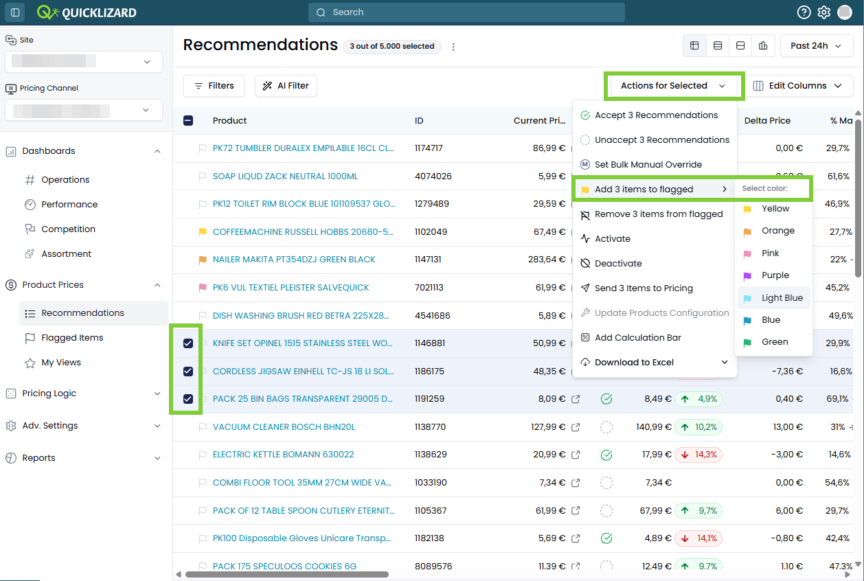Image resolution: width=864 pixels, height=581 pixels.
Task: Open the Past 24h time range dropdown
Action: tap(817, 46)
